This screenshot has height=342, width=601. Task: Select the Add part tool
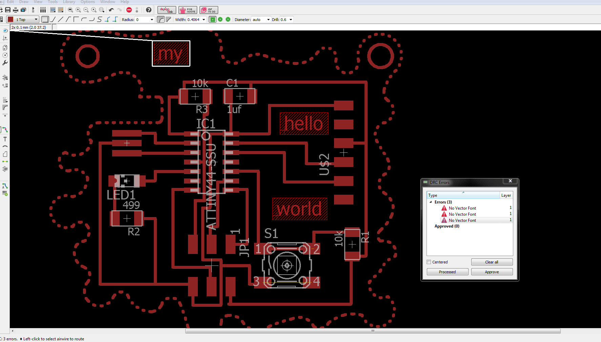[x=5, y=78]
